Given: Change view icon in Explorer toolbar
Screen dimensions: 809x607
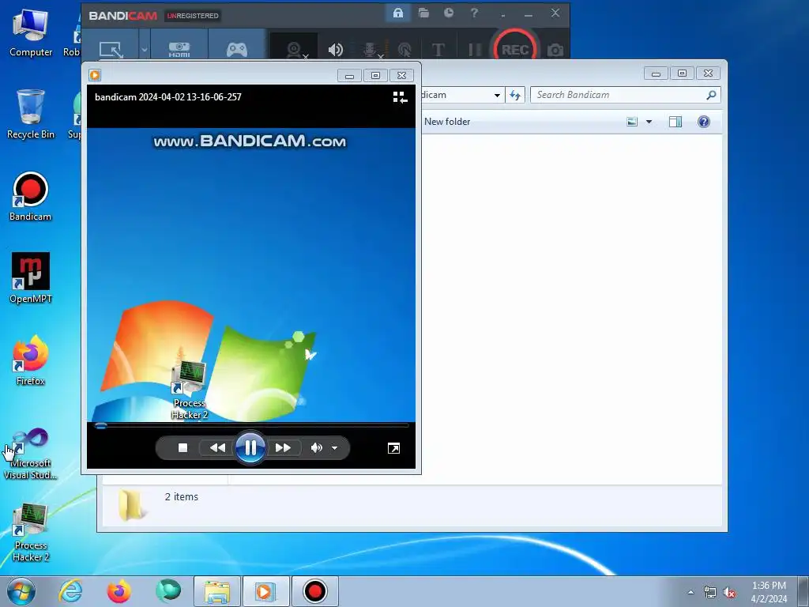Looking at the screenshot, I should point(632,122).
